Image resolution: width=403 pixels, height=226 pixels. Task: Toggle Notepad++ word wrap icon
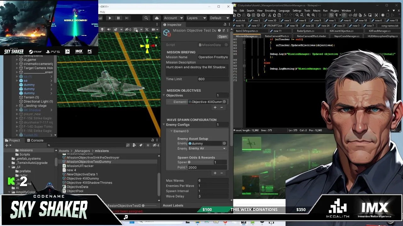(331, 15)
